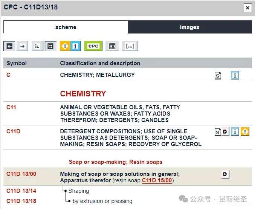Toggle the yellow warning icon in toolbar
The height and width of the screenshot is (209, 255).
tap(65, 46)
